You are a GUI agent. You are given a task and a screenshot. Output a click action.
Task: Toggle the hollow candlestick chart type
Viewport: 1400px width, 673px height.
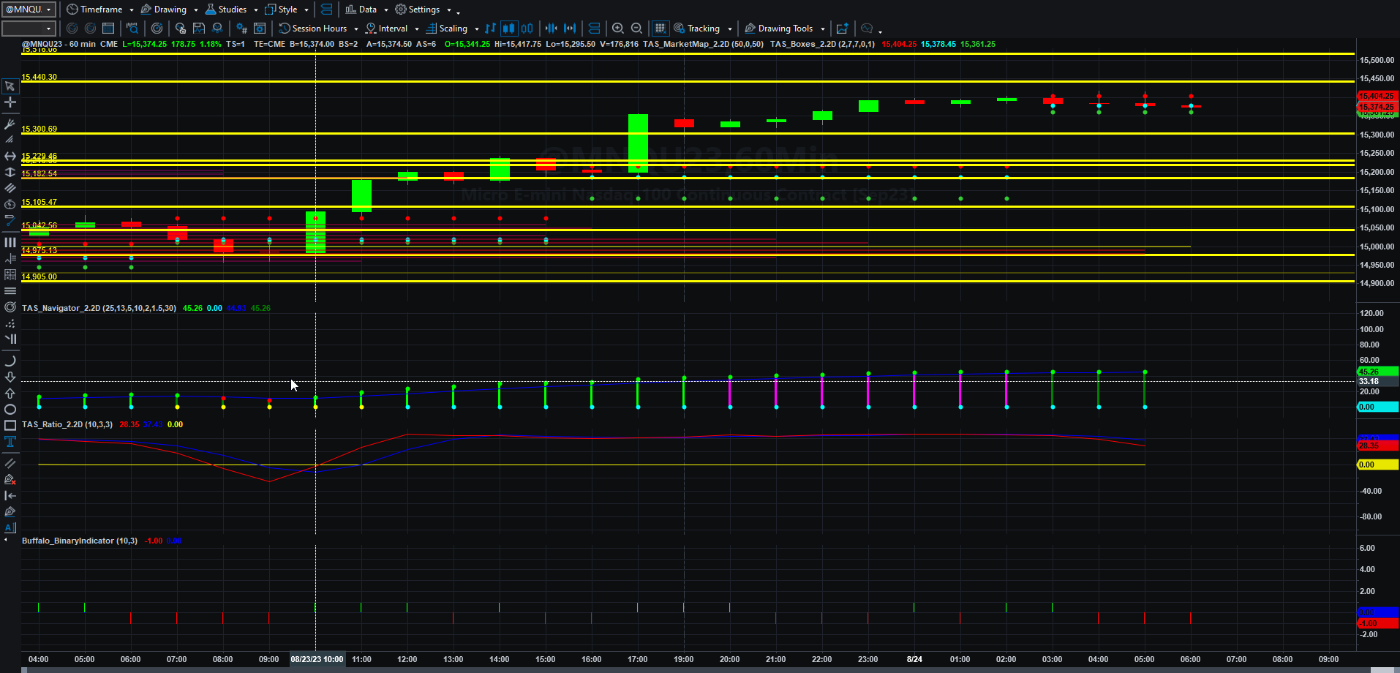tap(527, 29)
